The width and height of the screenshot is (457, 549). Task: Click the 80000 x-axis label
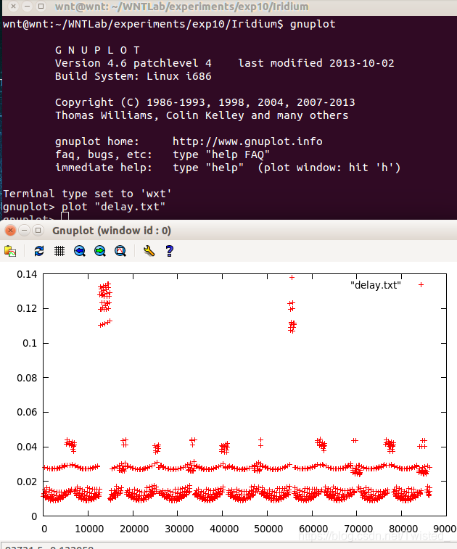(x=403, y=529)
